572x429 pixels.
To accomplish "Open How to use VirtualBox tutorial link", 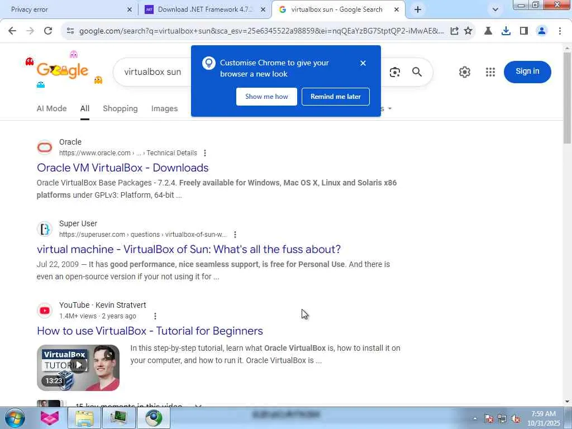I will click(x=150, y=331).
